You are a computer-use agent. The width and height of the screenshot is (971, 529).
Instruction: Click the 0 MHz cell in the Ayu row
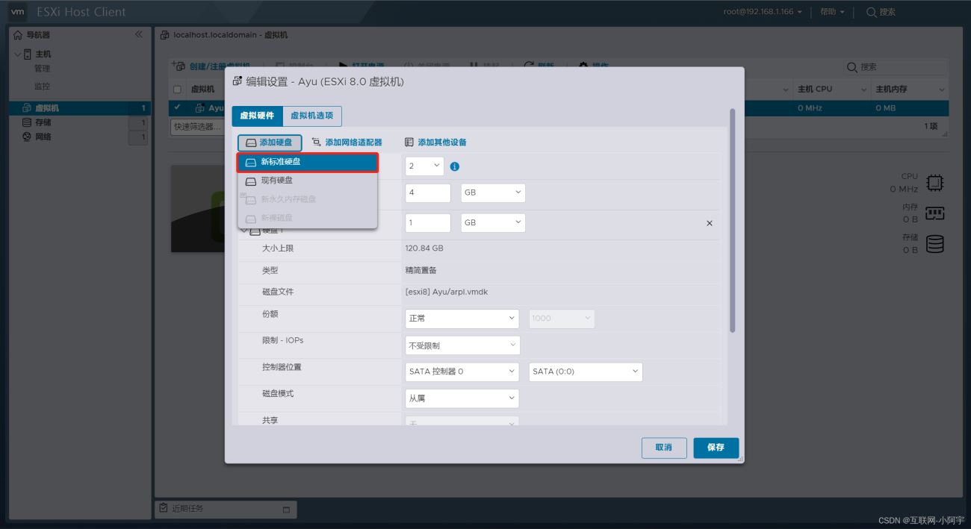[x=810, y=108]
